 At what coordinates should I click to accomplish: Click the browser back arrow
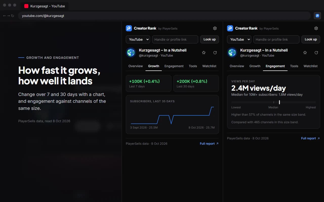[5, 16]
